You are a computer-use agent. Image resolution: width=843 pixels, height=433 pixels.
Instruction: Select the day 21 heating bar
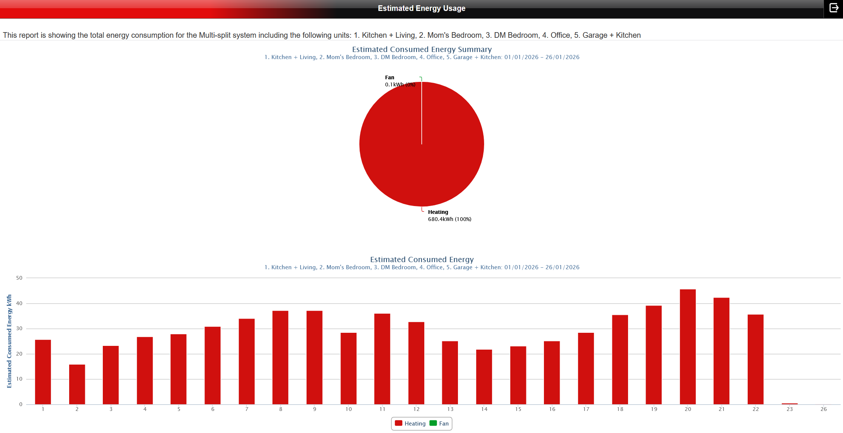tap(722, 351)
